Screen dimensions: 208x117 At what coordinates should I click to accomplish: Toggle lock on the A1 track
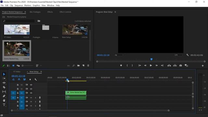coord(18,97)
